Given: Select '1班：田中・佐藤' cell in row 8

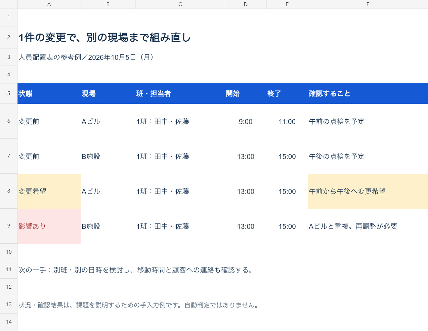Looking at the screenshot, I should [x=180, y=191].
